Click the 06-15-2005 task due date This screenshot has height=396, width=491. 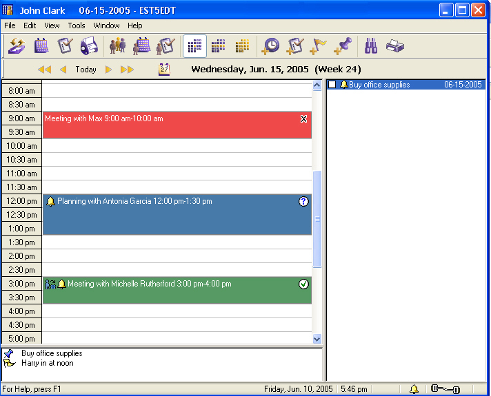coord(463,85)
